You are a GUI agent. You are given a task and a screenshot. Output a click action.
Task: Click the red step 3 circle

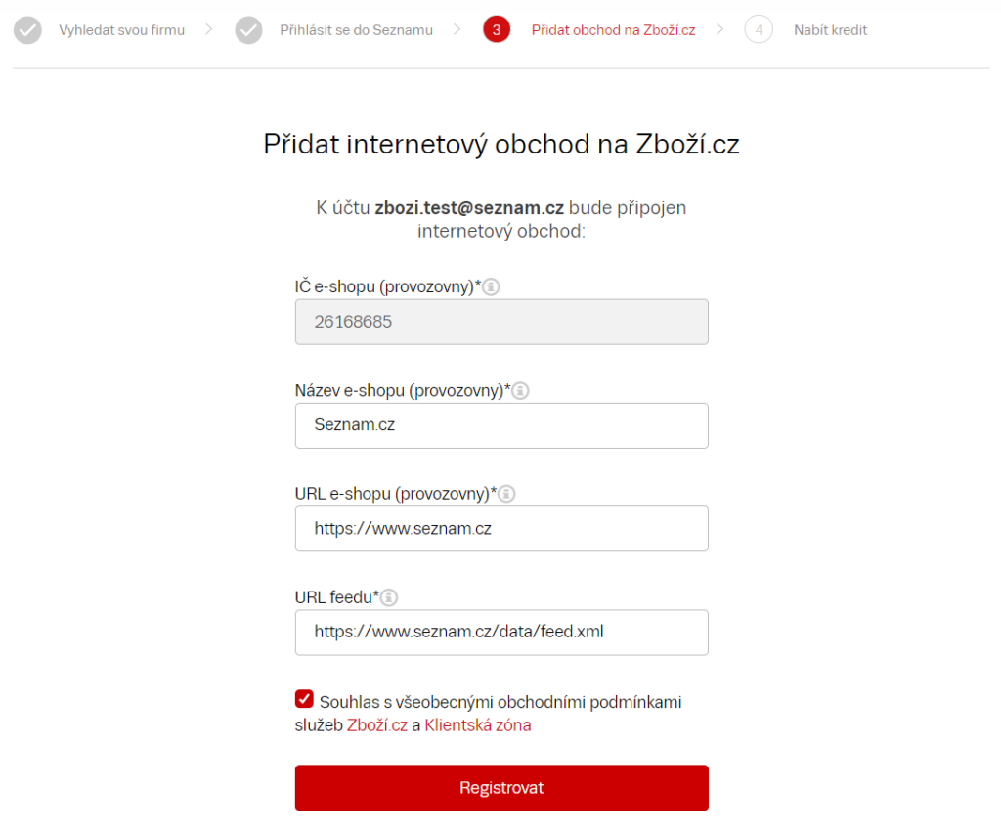[497, 30]
